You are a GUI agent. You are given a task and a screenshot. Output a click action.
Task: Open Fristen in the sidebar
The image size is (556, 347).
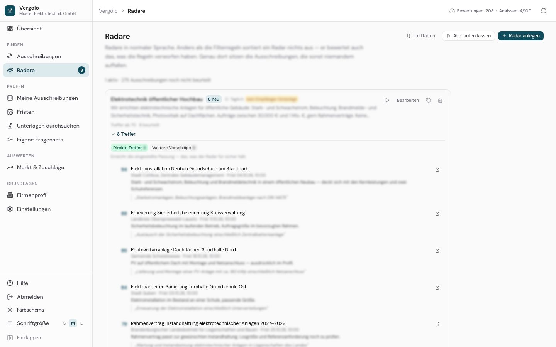coord(46,112)
